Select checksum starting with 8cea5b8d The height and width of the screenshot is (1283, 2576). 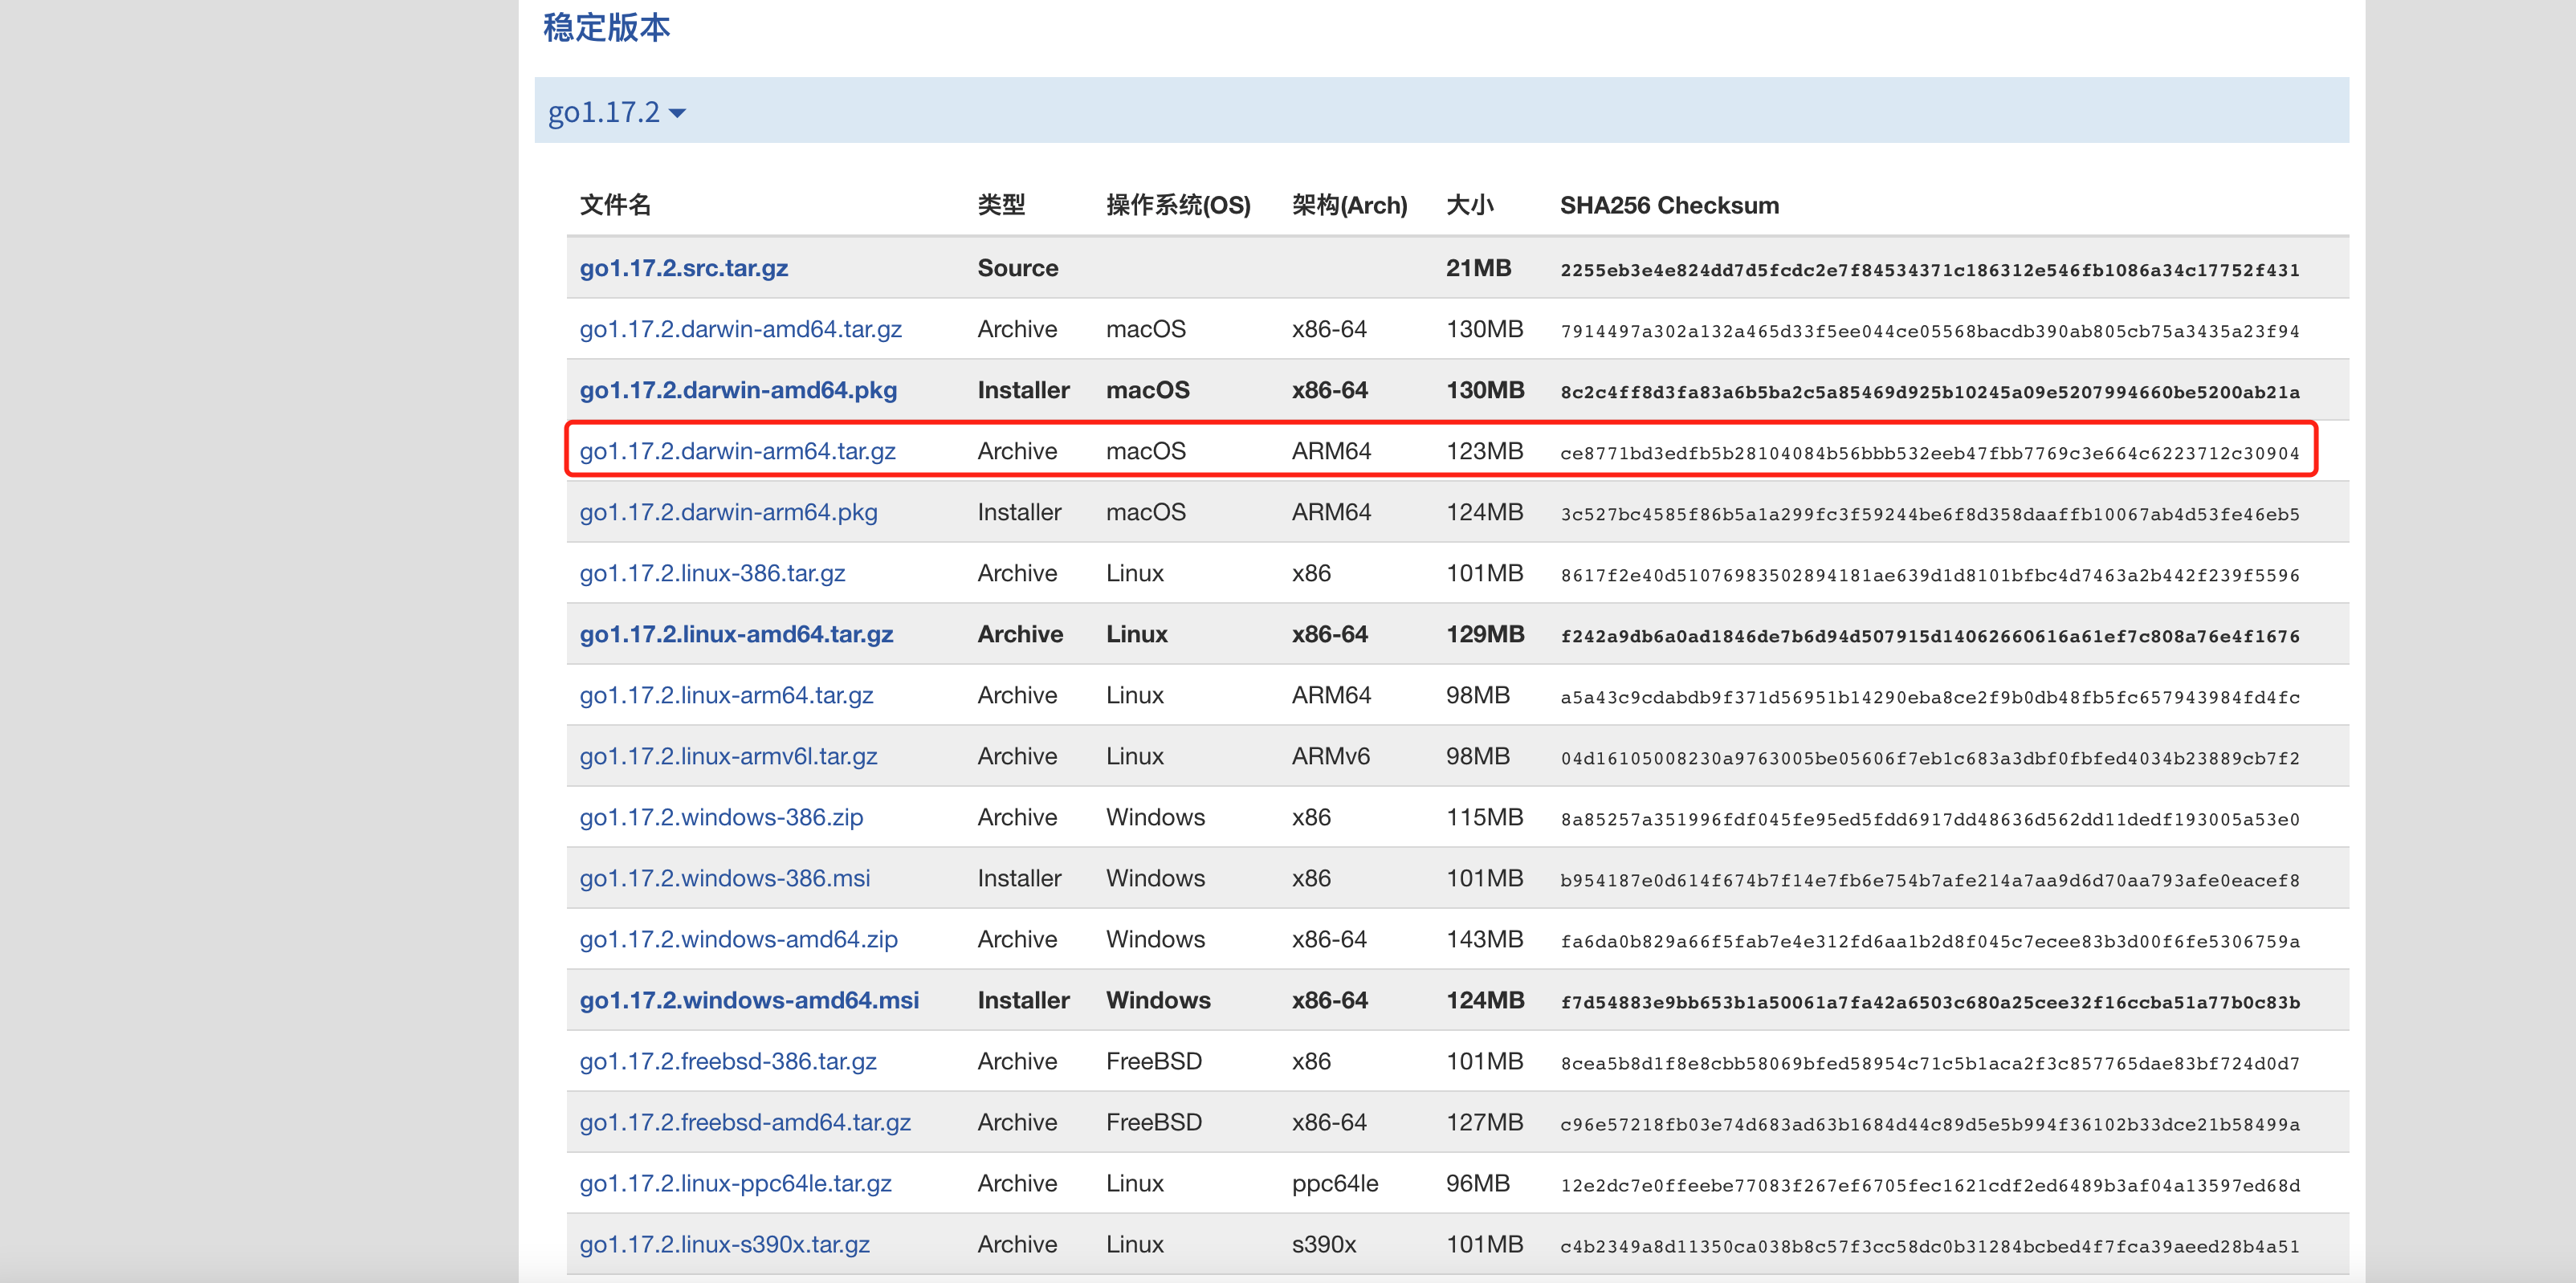pos(1929,1063)
